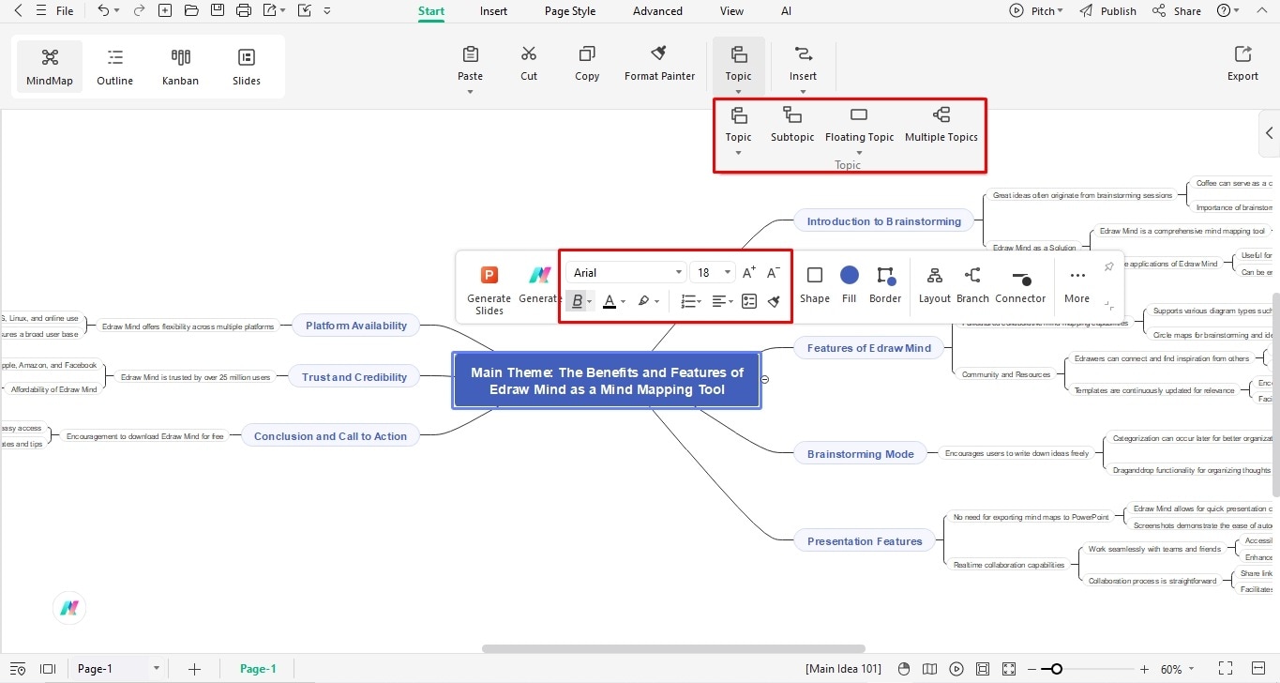Add a Subtopic from the panel
1280x683 pixels.
(792, 125)
